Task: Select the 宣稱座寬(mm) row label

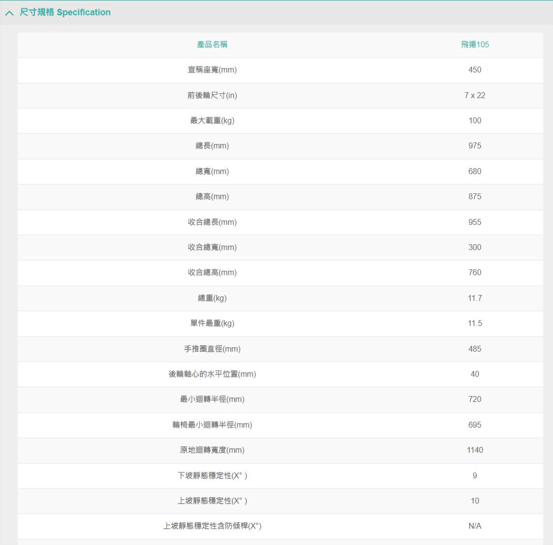Action: (x=212, y=70)
